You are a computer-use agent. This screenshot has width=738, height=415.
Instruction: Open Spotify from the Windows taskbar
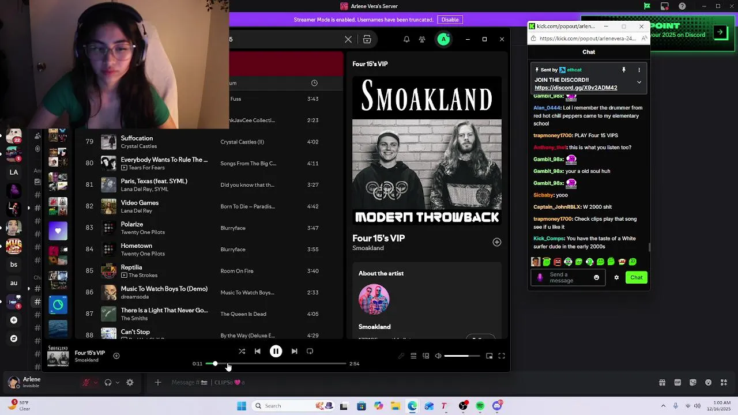pyautogui.click(x=480, y=406)
